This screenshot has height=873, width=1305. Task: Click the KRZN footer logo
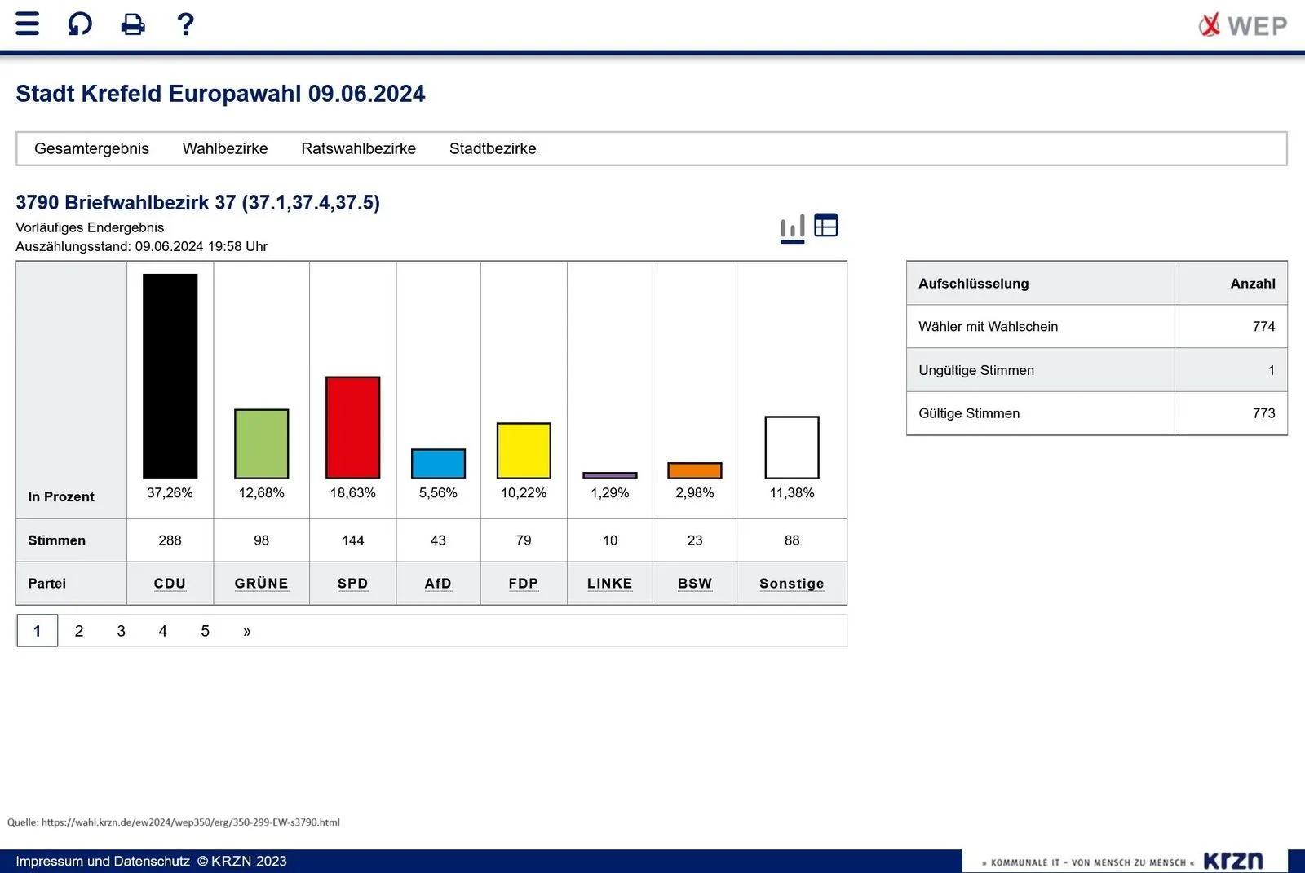click(1232, 861)
